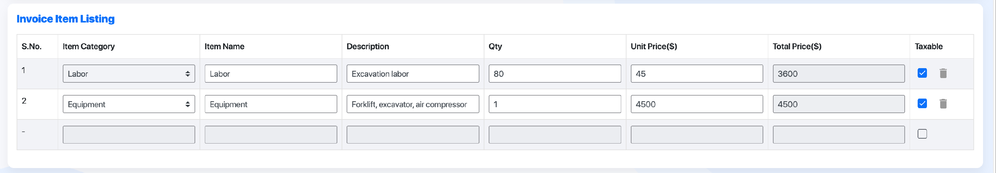Viewport: 996px width, 173px height.
Task: Select the Labor item name field
Action: (271, 73)
